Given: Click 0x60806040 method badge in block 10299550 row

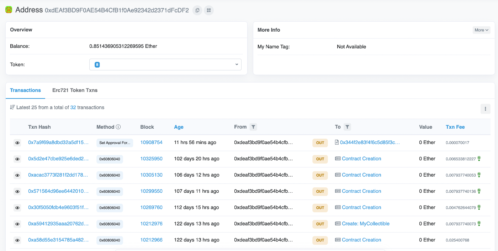Looking at the screenshot, I should [110, 192].
